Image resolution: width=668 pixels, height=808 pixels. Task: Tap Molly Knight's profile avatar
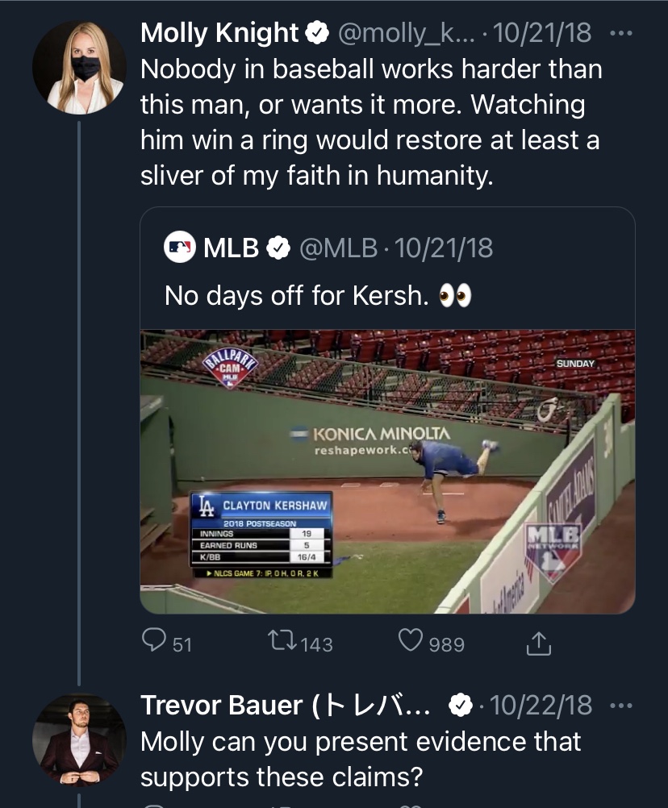[79, 68]
